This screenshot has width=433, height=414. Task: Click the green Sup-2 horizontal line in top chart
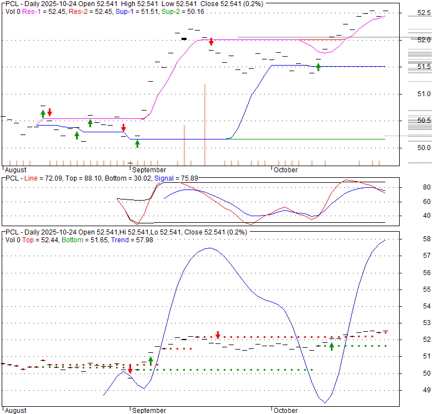(x=305, y=139)
